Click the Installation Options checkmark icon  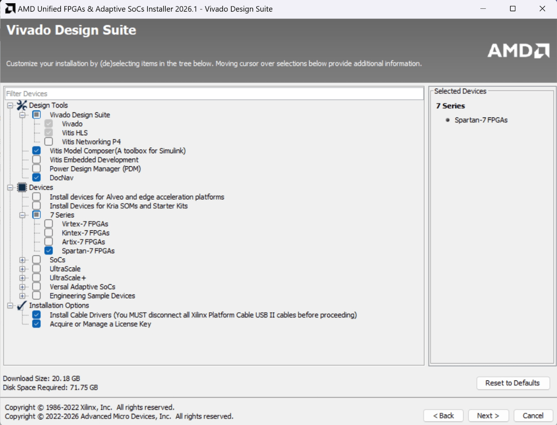pyautogui.click(x=22, y=306)
